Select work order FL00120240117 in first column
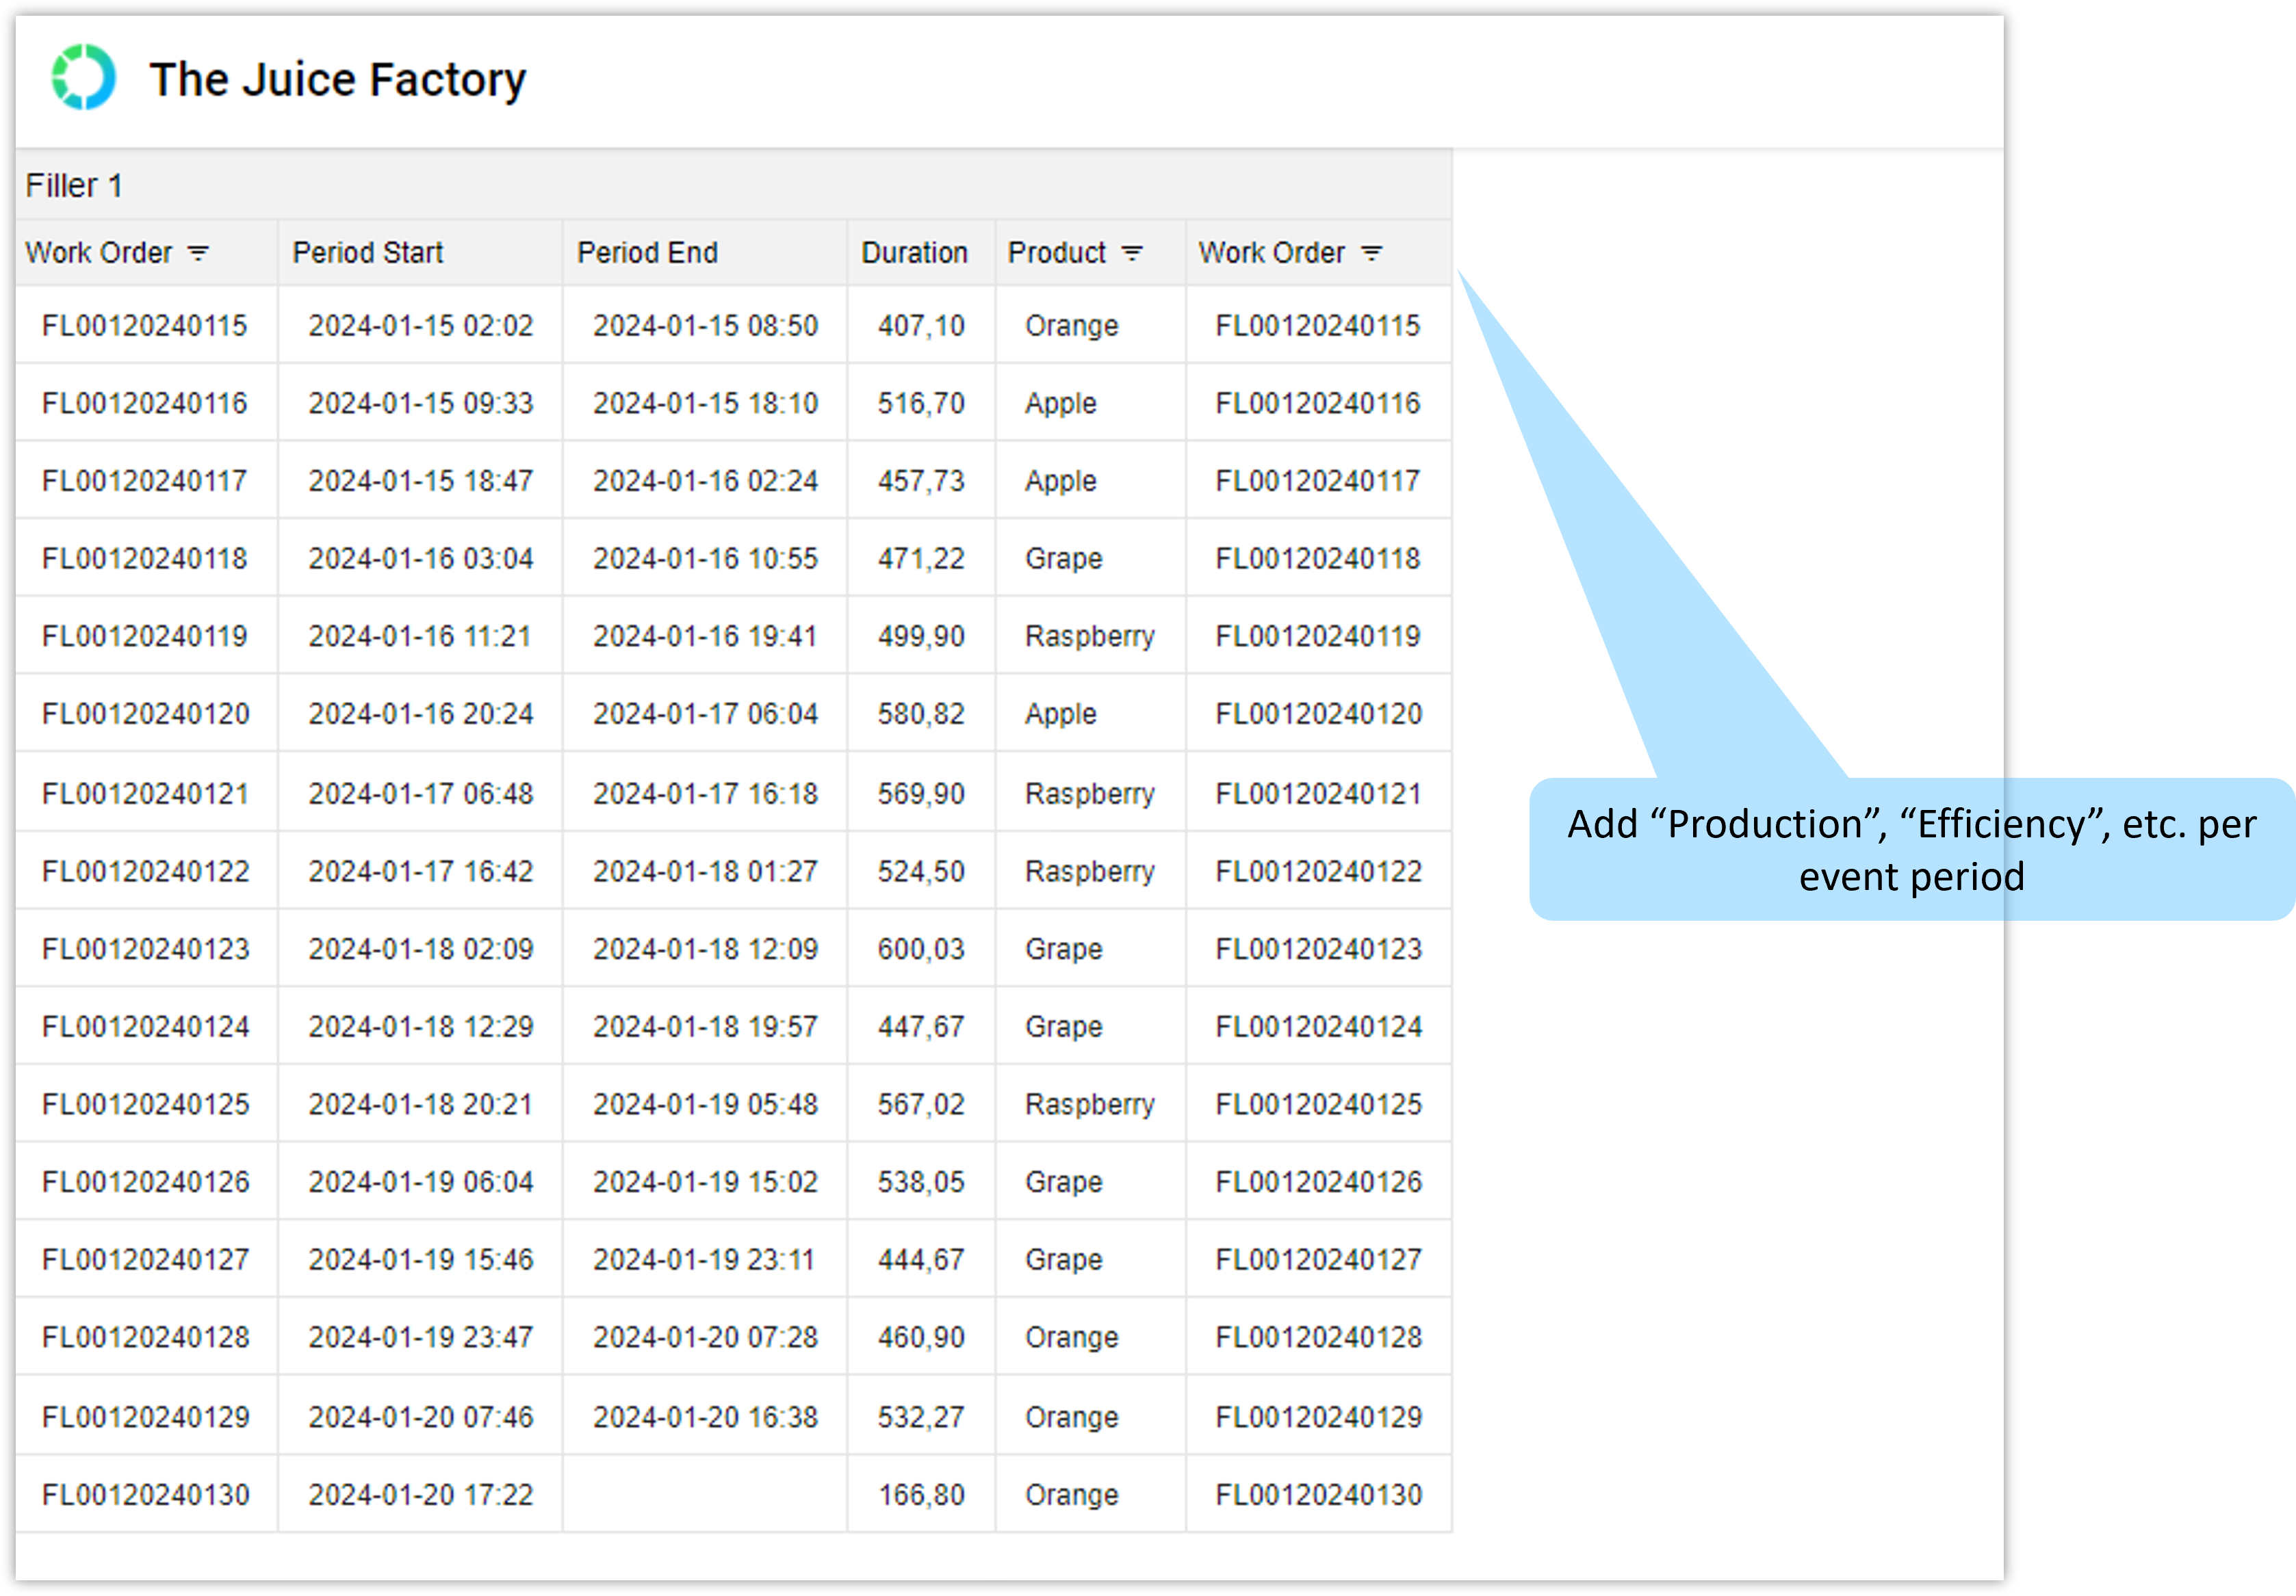This screenshot has width=2296, height=1596. pos(145,482)
